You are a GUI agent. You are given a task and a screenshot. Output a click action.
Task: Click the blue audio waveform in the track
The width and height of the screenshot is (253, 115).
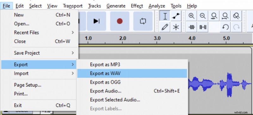point(219,85)
